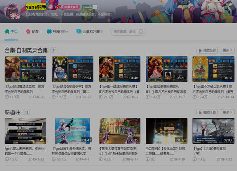
Task: Expand 更多 for 自制英灵合集 section
Action: [x=227, y=50]
